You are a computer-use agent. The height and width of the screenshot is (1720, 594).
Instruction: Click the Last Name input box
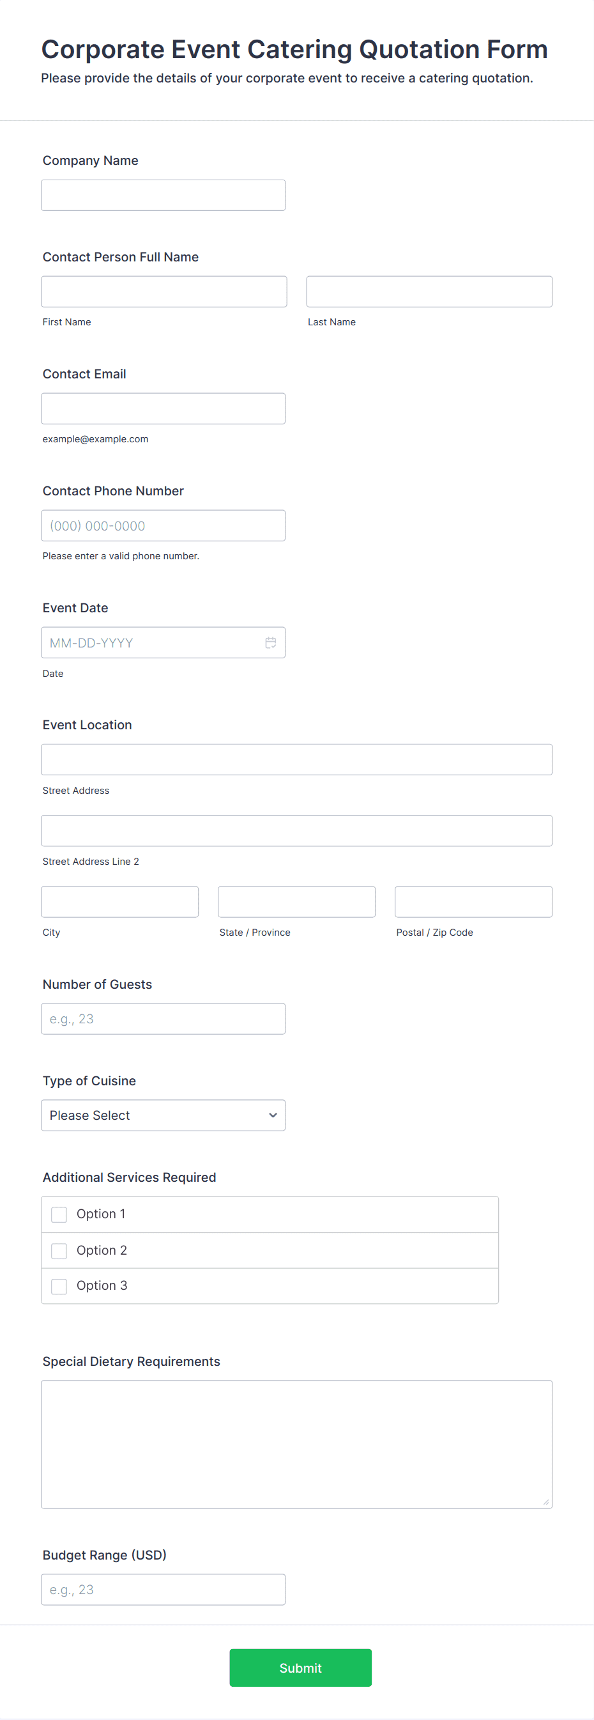[429, 292]
